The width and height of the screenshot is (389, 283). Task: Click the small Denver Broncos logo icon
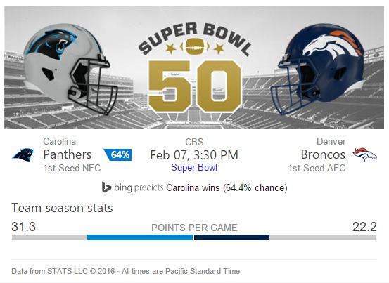tap(364, 154)
